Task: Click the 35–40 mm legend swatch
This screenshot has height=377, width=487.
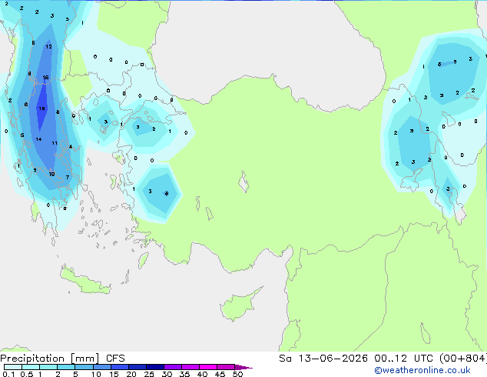Action: (190, 367)
